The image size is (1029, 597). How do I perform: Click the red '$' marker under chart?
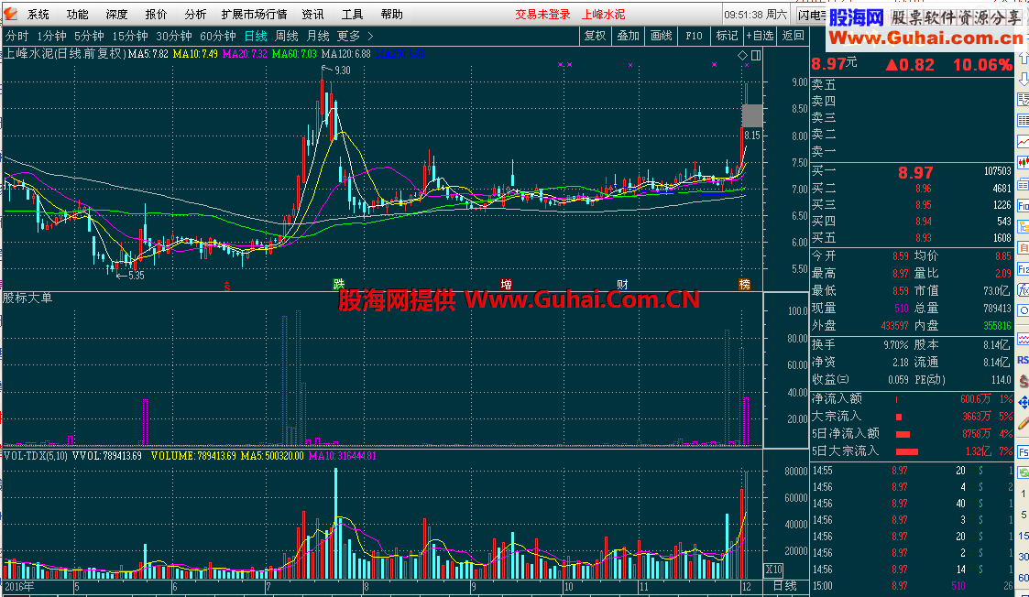point(227,286)
